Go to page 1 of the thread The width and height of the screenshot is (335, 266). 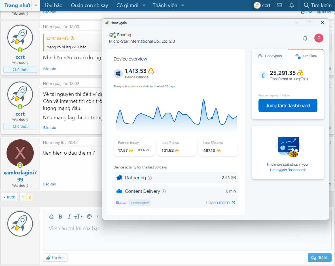[x=23, y=197]
